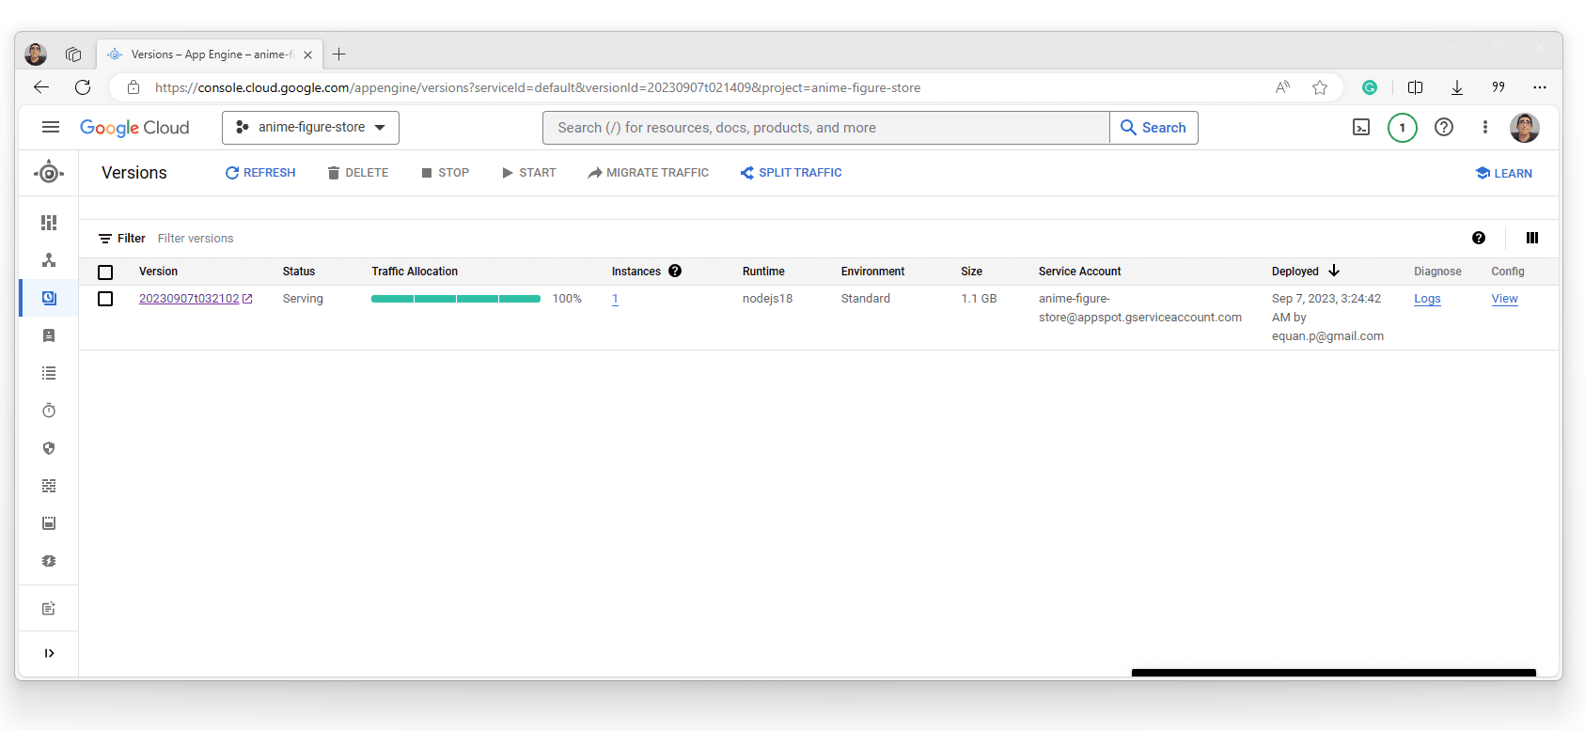
Task: Sort by Traffic Allocation column header
Action: coord(415,272)
